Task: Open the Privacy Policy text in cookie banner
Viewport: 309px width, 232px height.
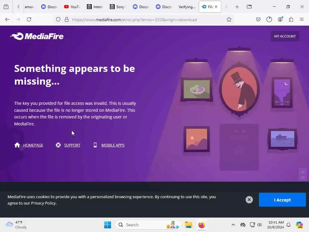Action: click(x=43, y=203)
